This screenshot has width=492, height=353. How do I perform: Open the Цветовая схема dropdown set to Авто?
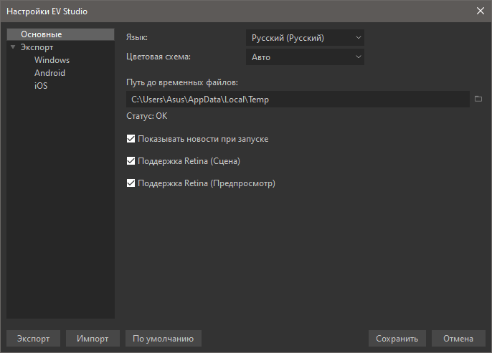coord(305,57)
